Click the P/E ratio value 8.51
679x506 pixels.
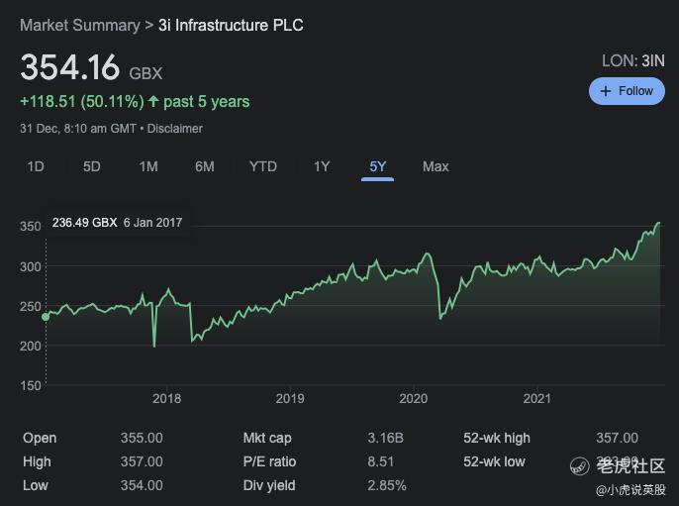[381, 461]
